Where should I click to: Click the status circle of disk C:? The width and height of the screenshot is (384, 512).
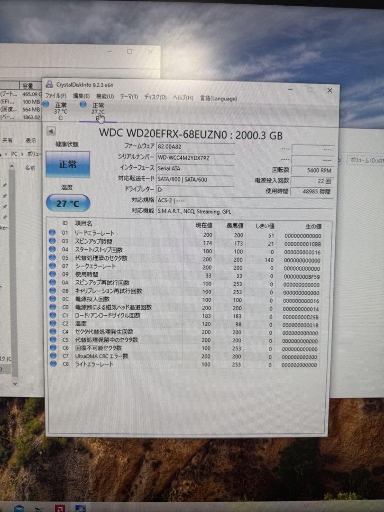tap(46, 104)
